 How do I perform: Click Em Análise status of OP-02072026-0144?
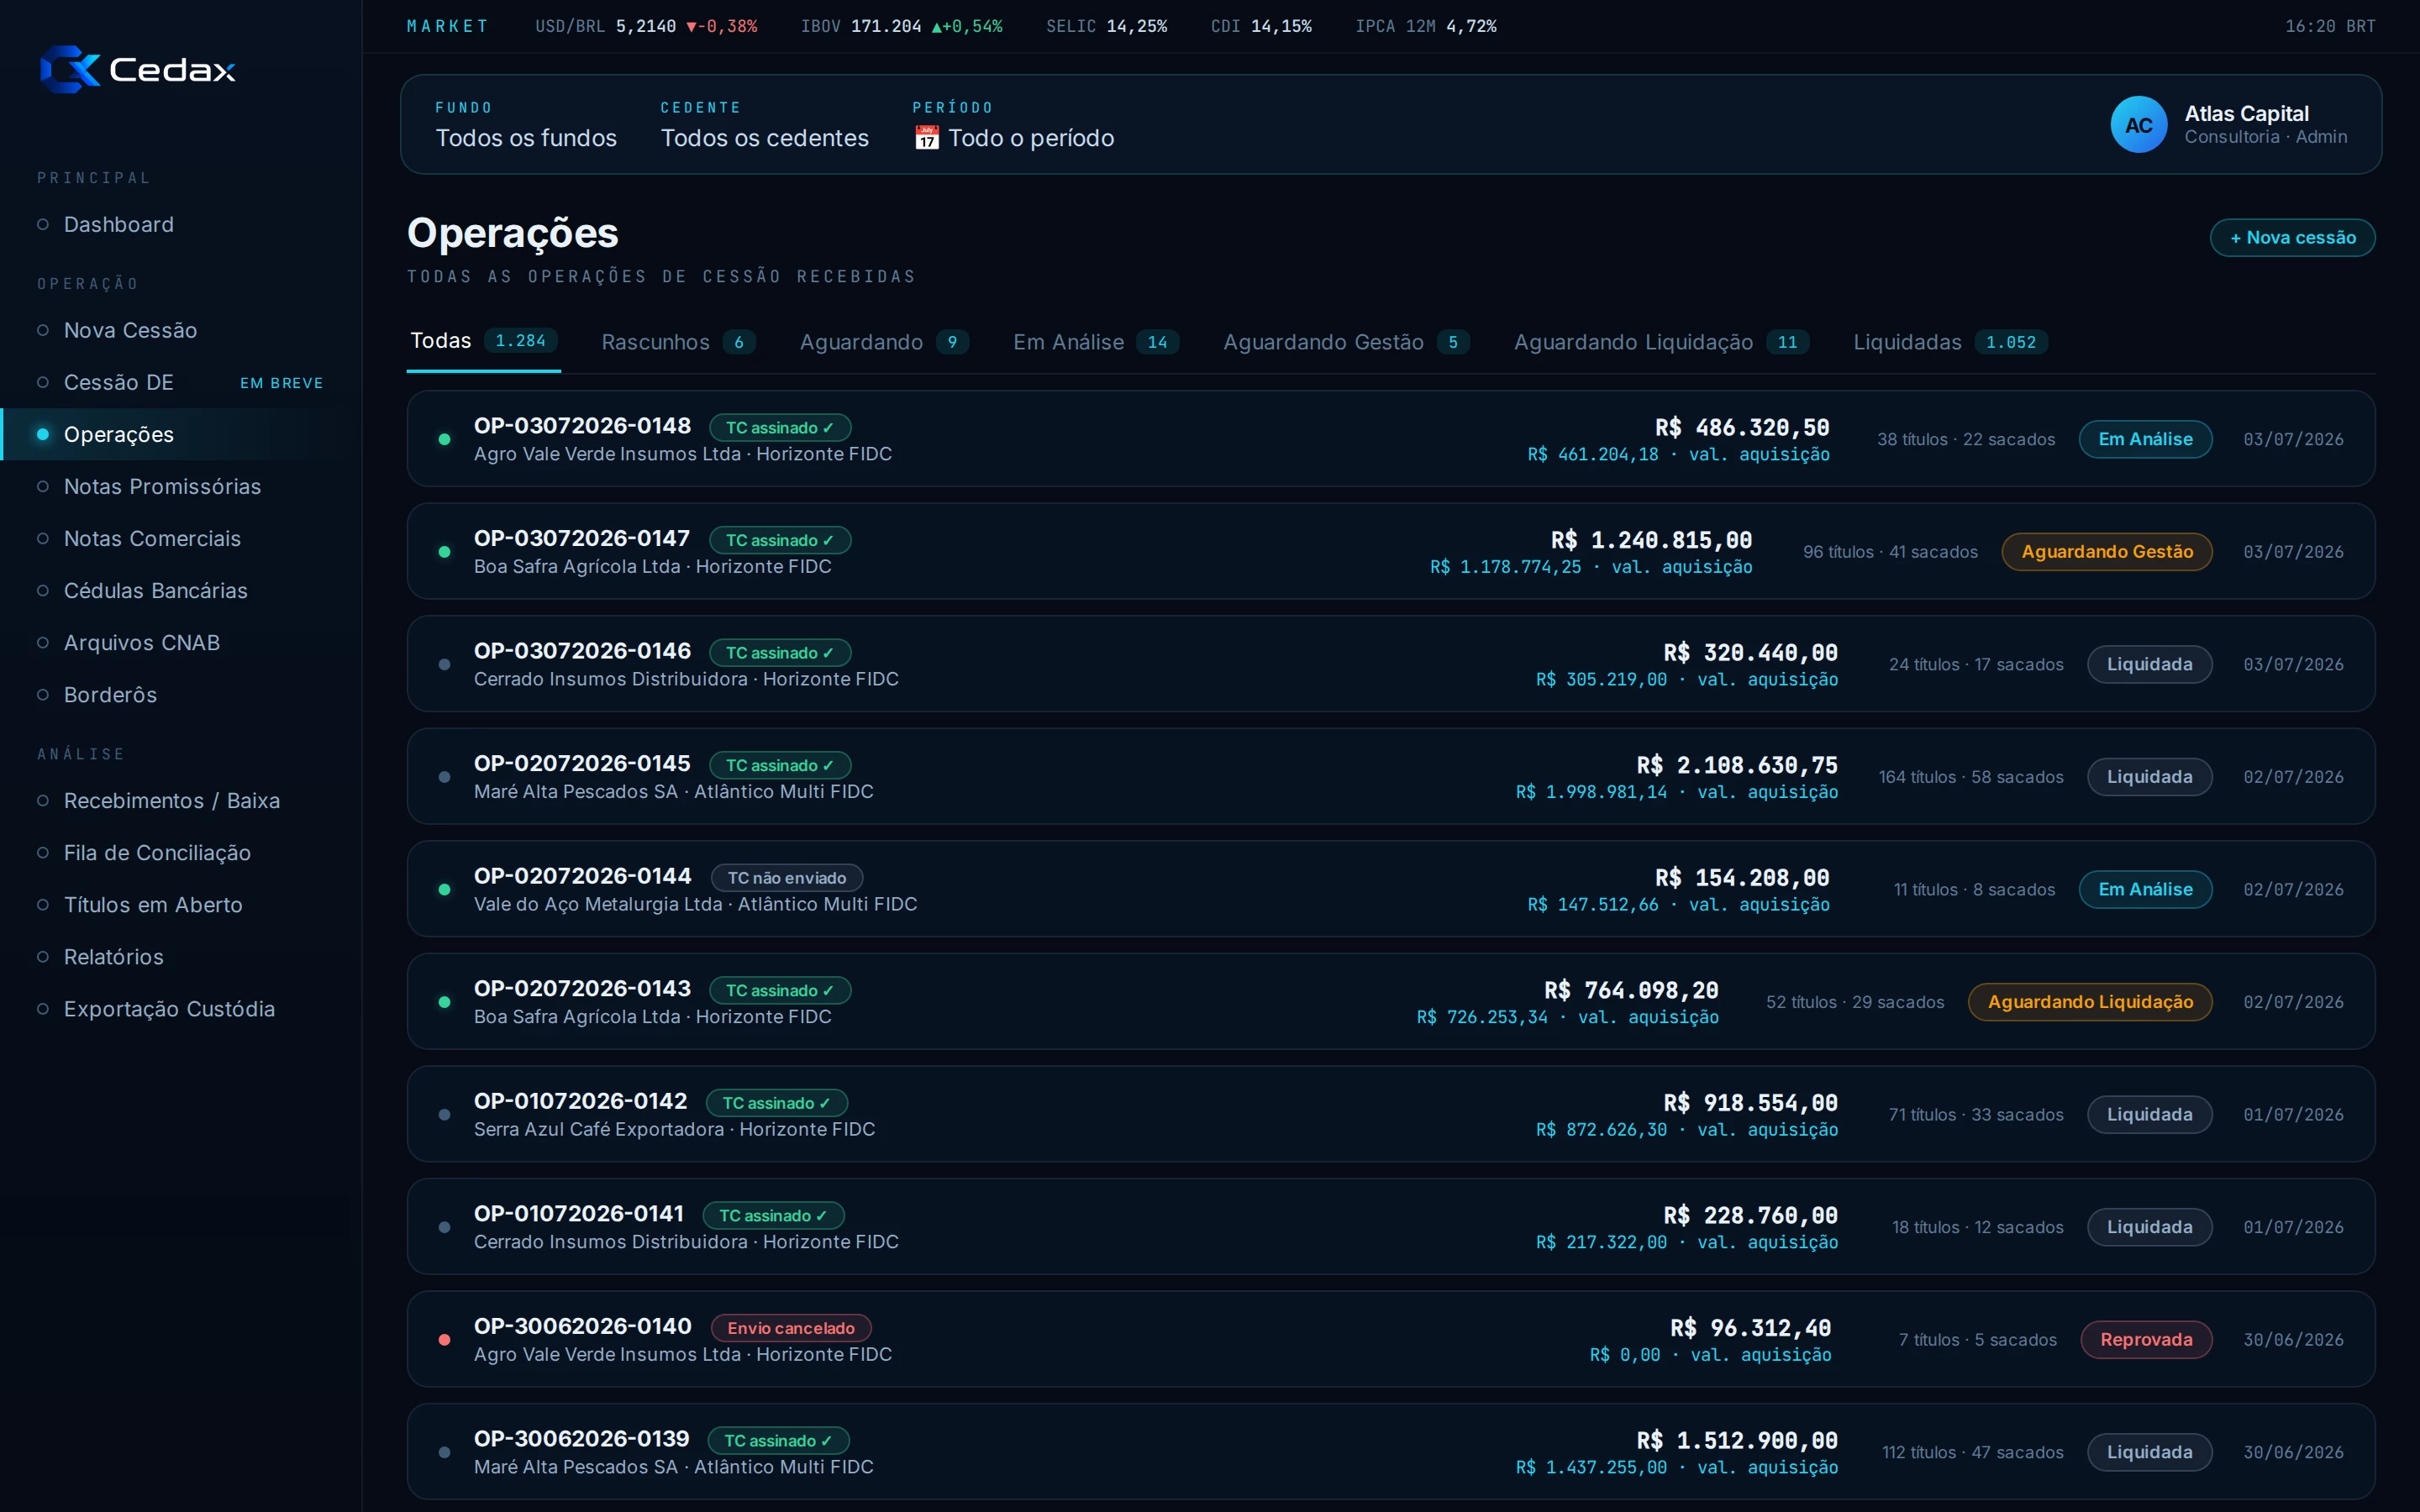point(2145,889)
